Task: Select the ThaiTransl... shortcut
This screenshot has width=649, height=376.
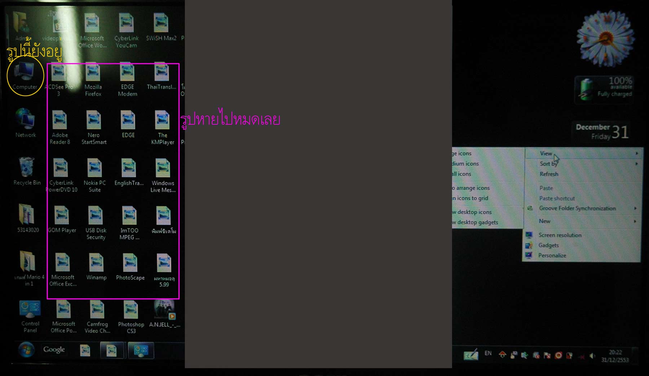Action: (162, 76)
